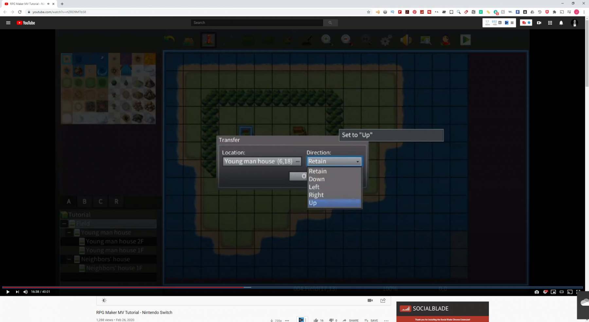Open Chrome three-dot menu
The height and width of the screenshot is (322, 589).
click(x=584, y=12)
